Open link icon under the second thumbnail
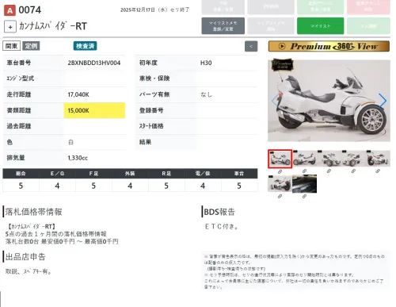Image resolution: width=396 pixels, height=307 pixels. tap(304, 171)
